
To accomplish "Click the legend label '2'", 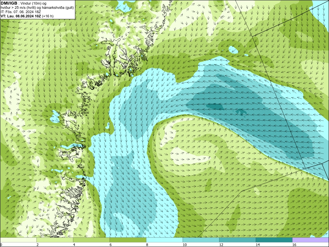I will [x=38, y=245].
